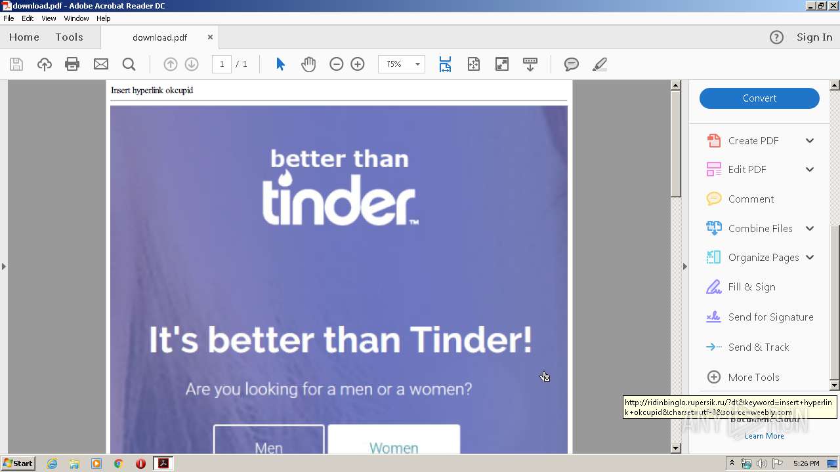Image resolution: width=840 pixels, height=472 pixels.
Task: Click the fit one full page icon
Action: point(474,64)
